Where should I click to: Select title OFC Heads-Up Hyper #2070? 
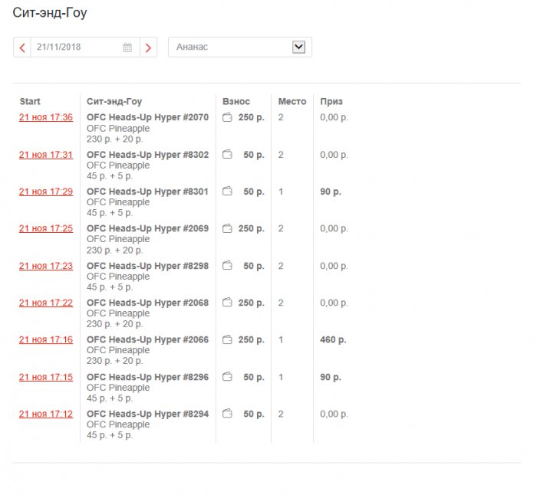tap(147, 117)
